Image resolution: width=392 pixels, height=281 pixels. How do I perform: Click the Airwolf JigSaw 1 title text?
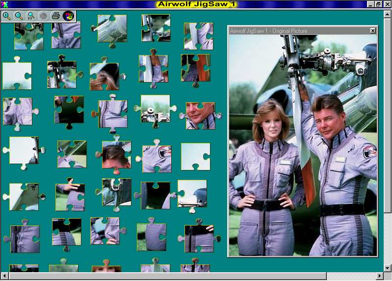coord(197,4)
